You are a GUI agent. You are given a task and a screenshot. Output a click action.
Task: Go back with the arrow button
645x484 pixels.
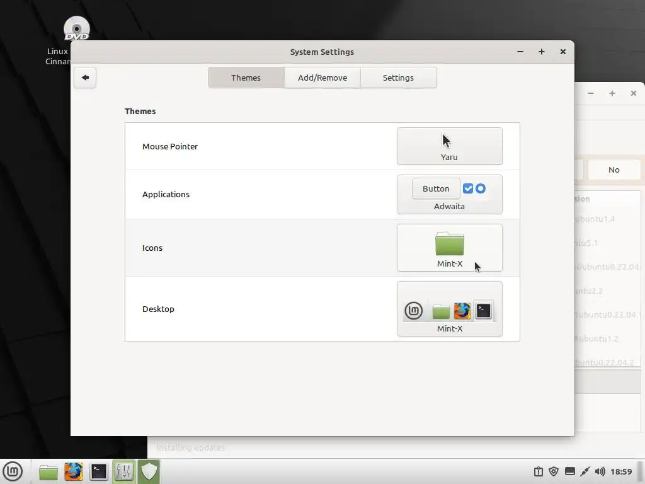pyautogui.click(x=85, y=78)
